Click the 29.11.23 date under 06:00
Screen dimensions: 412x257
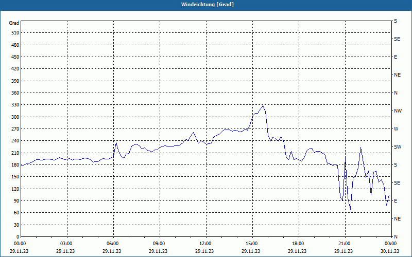[112, 251]
